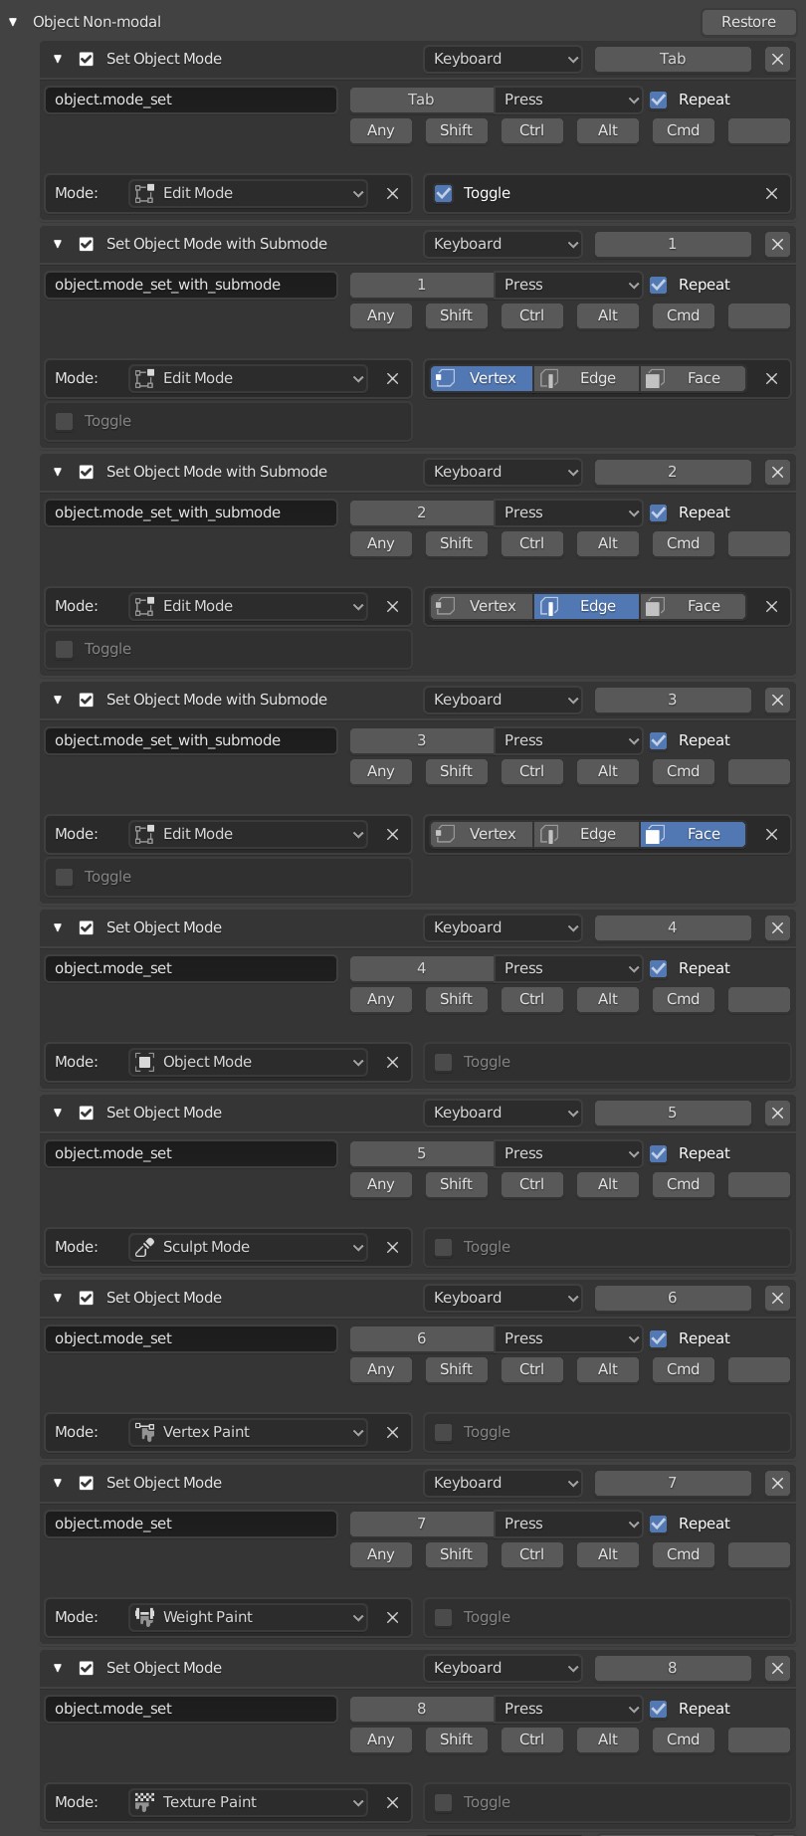Disable the keymap item bound to 5
This screenshot has width=806, height=1836.
pos(87,1113)
